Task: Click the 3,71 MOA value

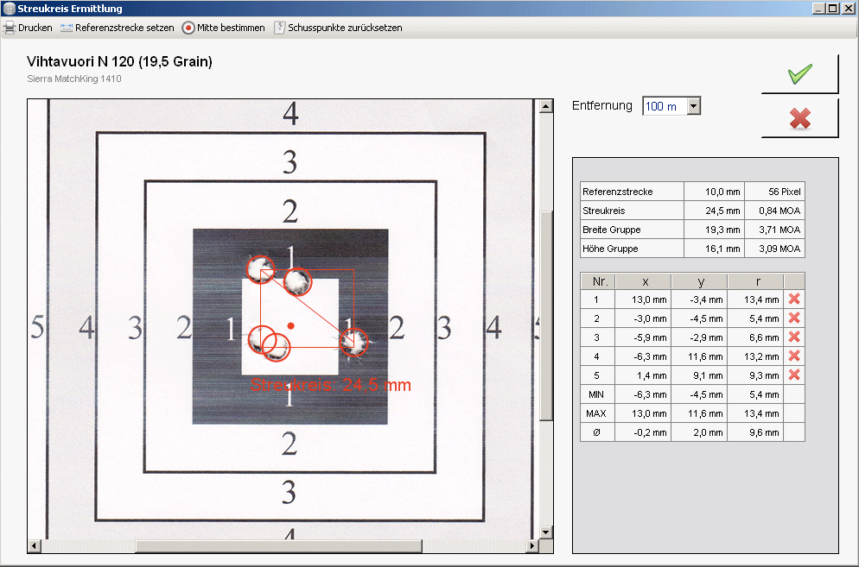Action: [779, 230]
